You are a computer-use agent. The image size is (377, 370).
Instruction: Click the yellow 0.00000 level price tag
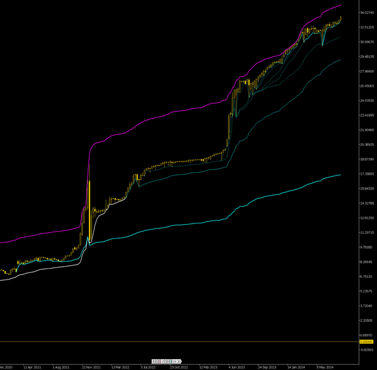(366, 341)
